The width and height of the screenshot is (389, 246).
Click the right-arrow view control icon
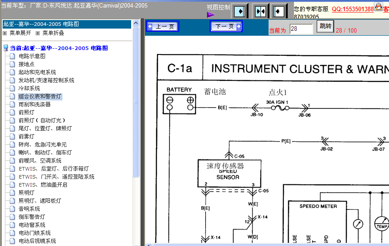(240, 11)
